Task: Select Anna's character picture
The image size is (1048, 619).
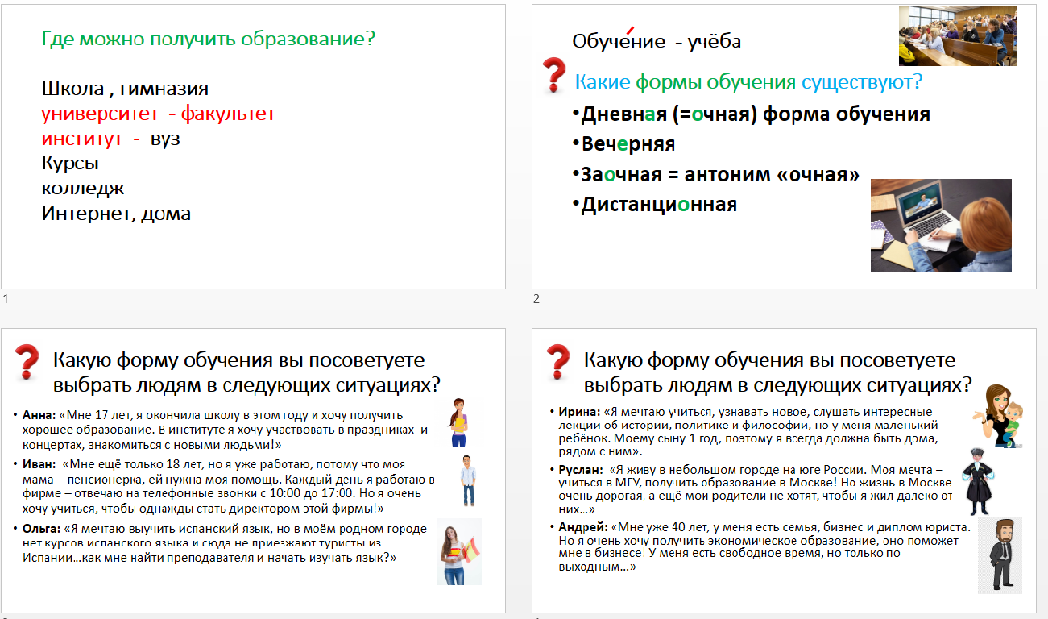Action: point(459,422)
